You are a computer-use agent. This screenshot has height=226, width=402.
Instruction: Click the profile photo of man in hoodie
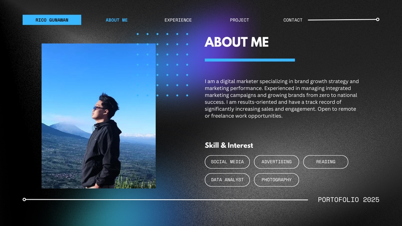point(98,116)
